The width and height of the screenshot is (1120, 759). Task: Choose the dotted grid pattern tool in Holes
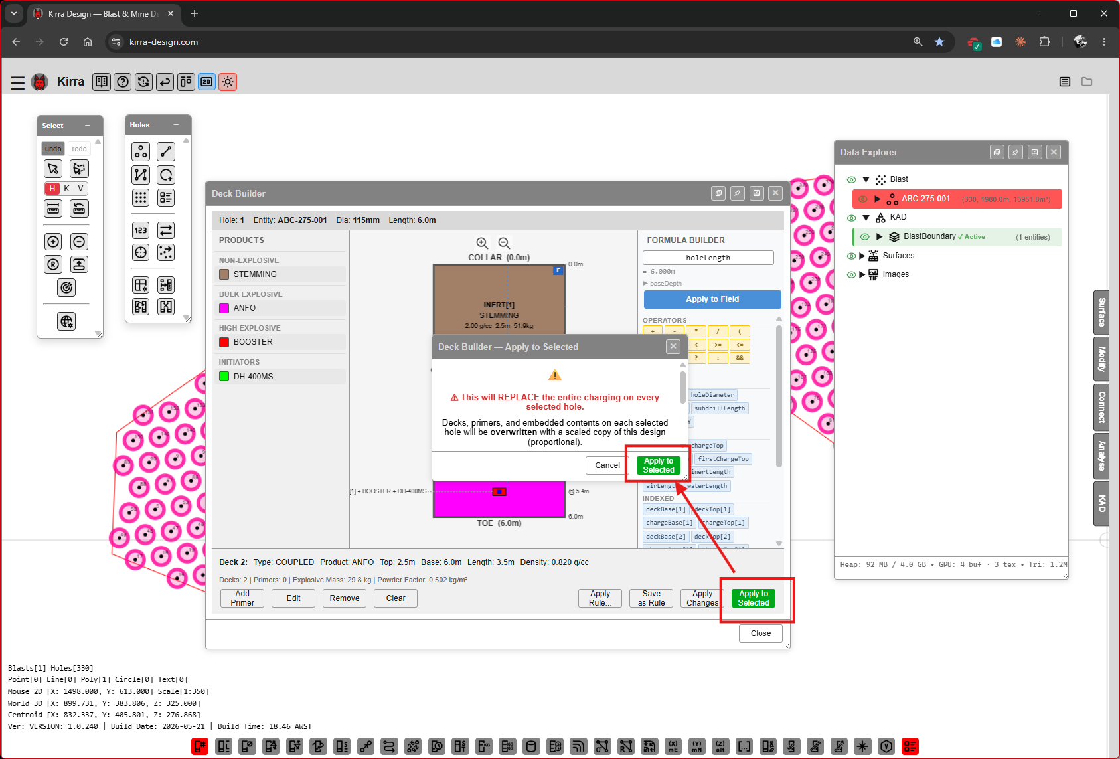point(141,197)
